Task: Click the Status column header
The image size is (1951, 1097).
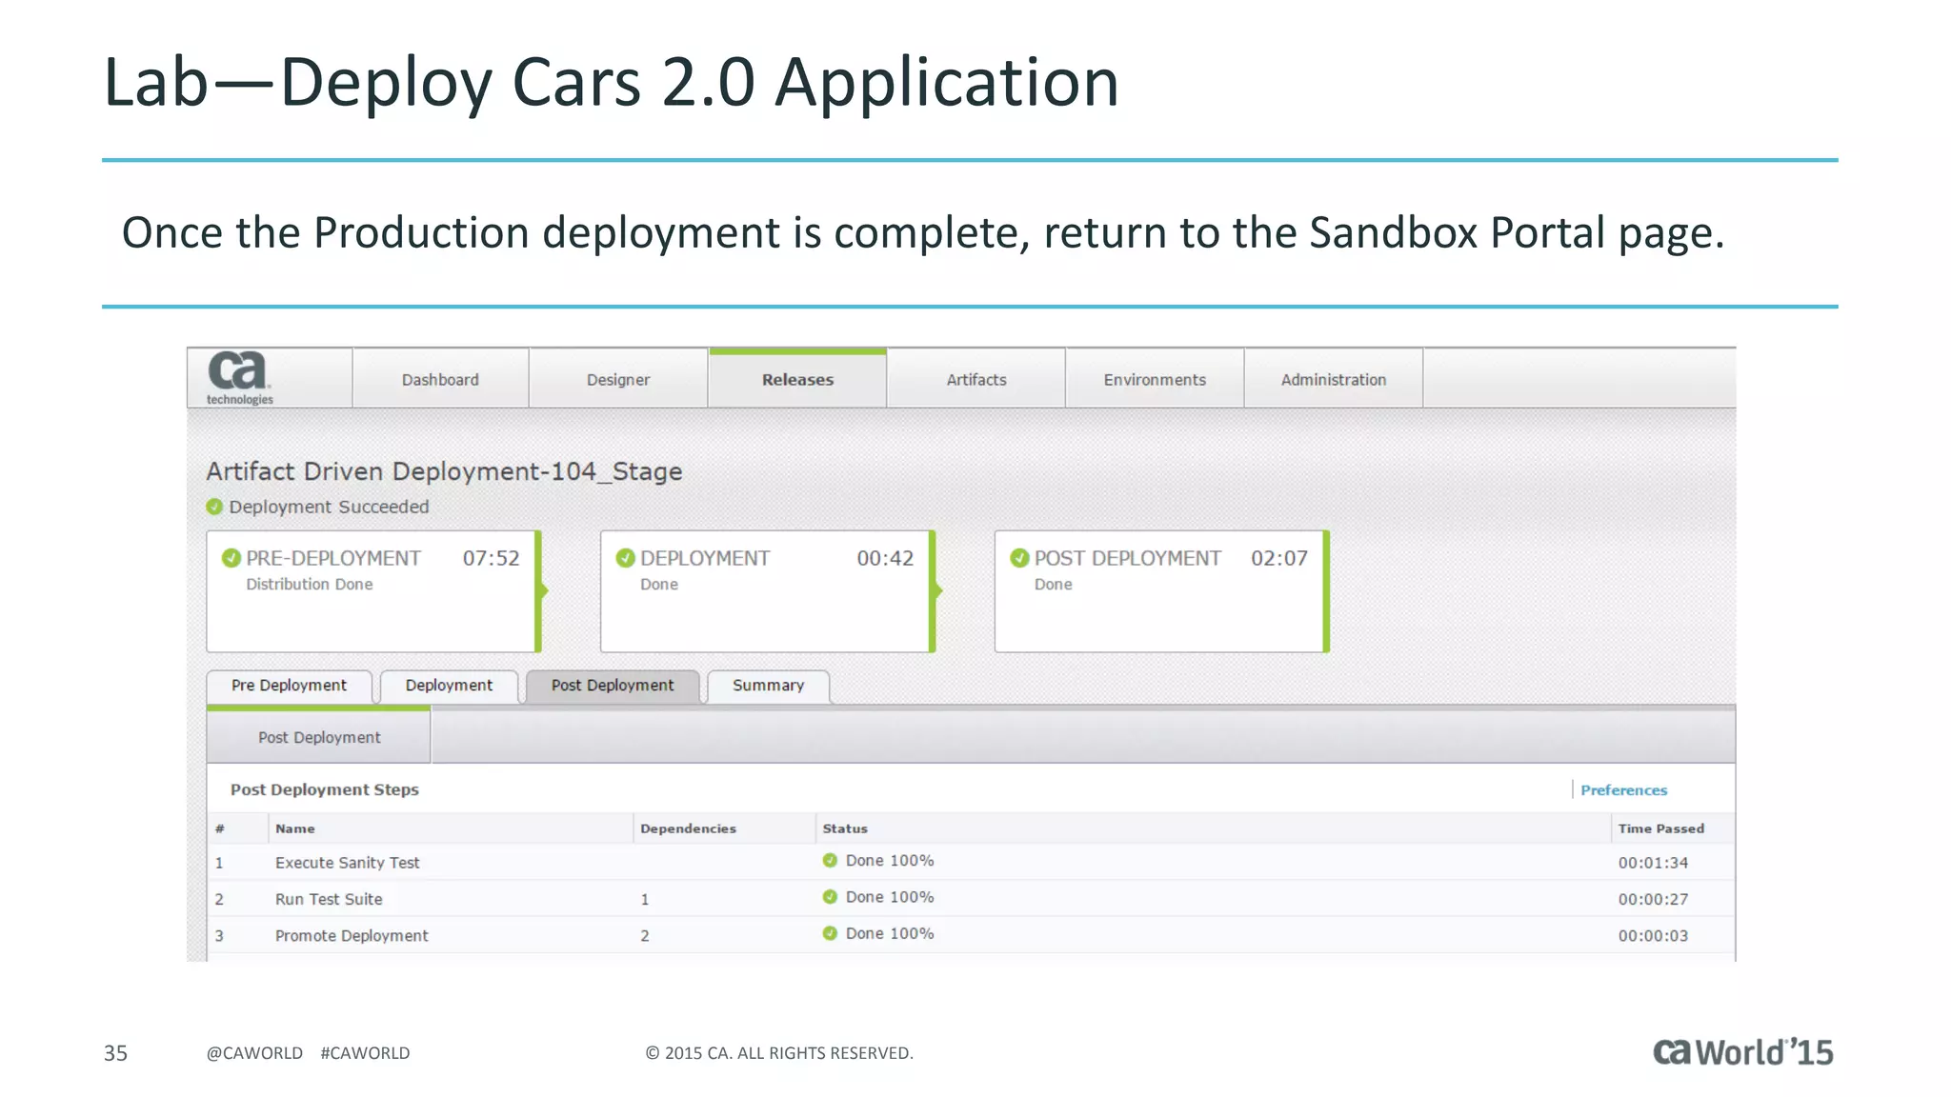Action: (x=1213, y=828)
